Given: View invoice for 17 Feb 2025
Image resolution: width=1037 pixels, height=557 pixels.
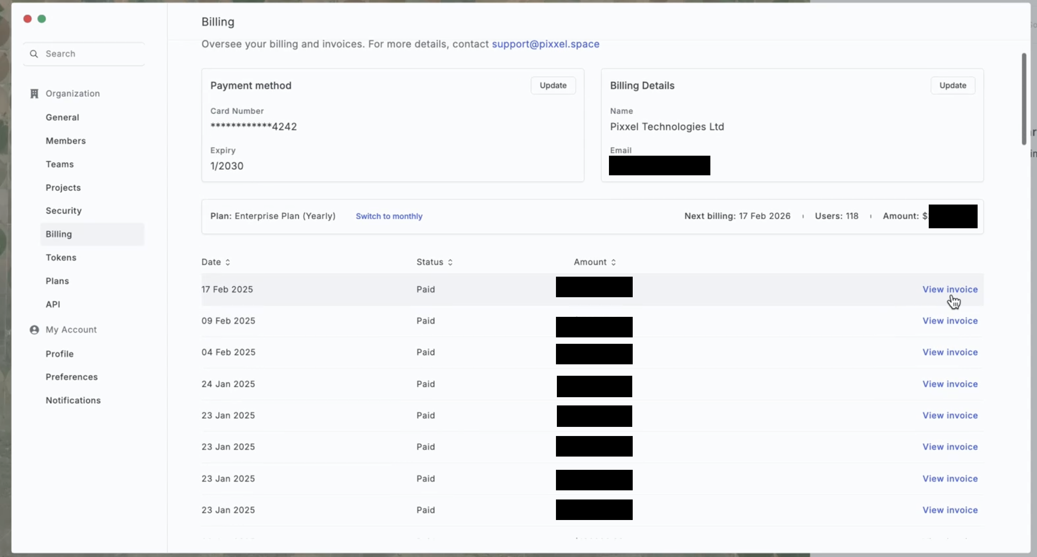Looking at the screenshot, I should (950, 289).
